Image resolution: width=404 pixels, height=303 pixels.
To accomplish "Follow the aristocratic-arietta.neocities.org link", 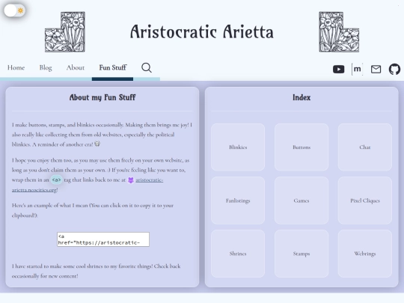I will tap(150, 180).
